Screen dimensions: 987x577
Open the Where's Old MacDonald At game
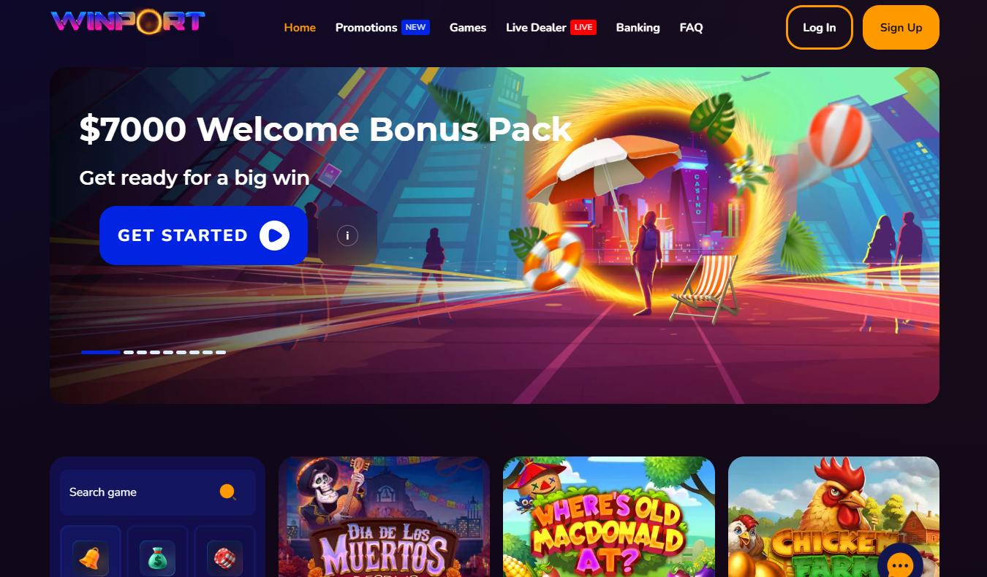(x=609, y=516)
